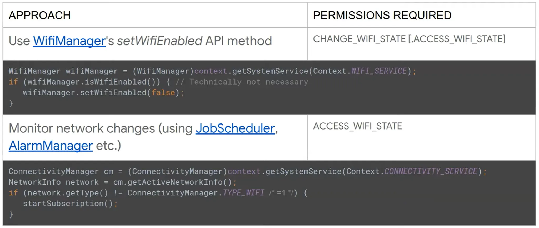The image size is (539, 228).
Task: Click the CHANGE_WIFI_STATE permission text
Action: 359,39
